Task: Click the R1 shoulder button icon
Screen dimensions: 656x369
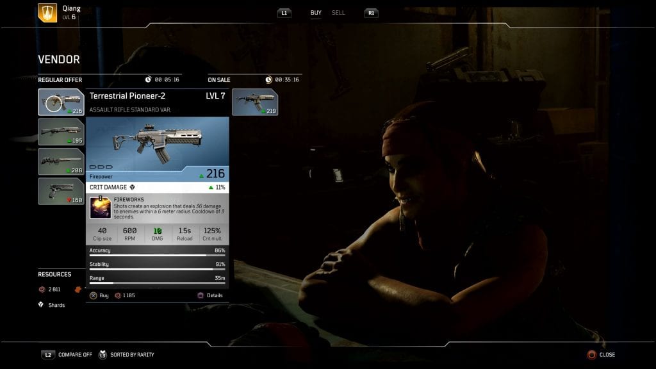Action: (x=371, y=13)
